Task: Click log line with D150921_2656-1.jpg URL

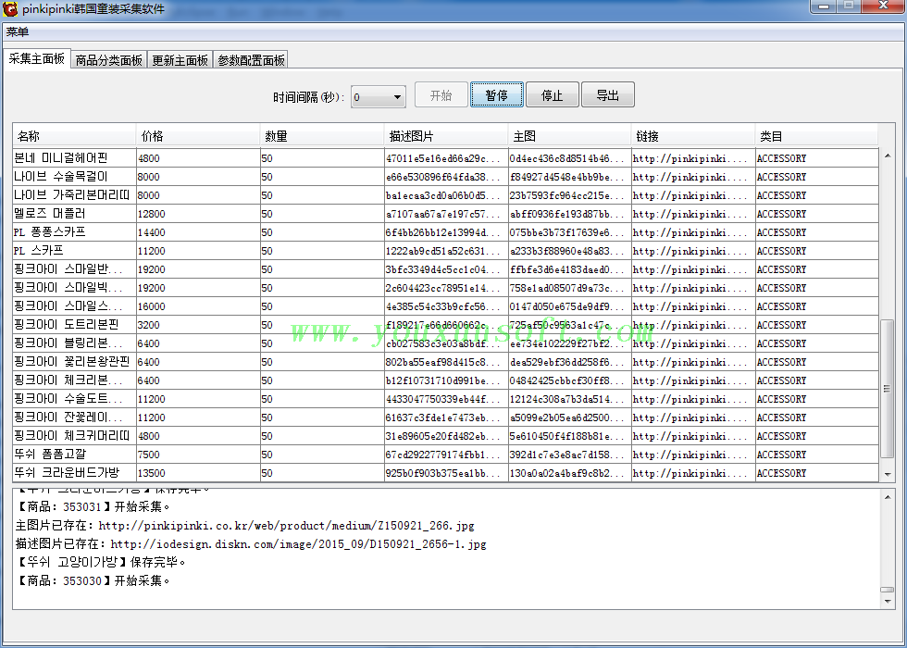Action: tap(251, 544)
